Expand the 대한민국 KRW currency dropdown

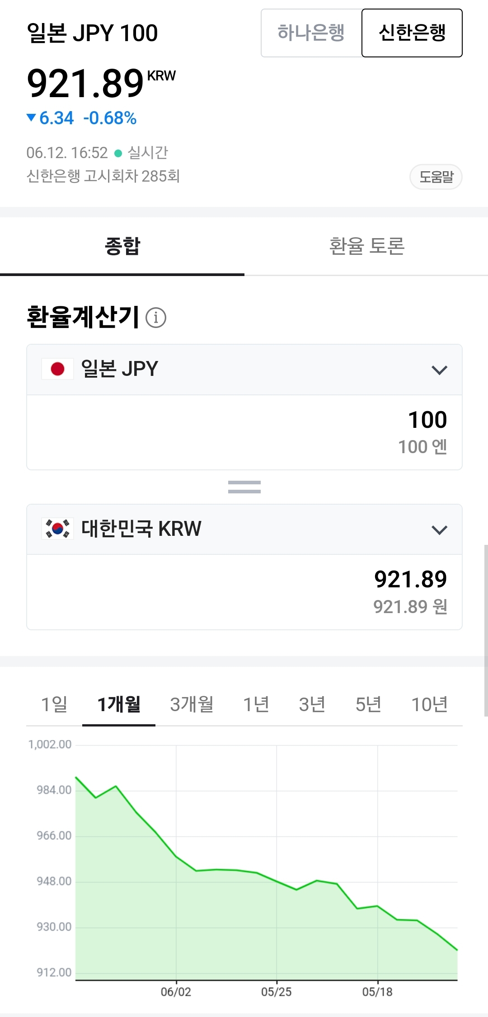439,530
